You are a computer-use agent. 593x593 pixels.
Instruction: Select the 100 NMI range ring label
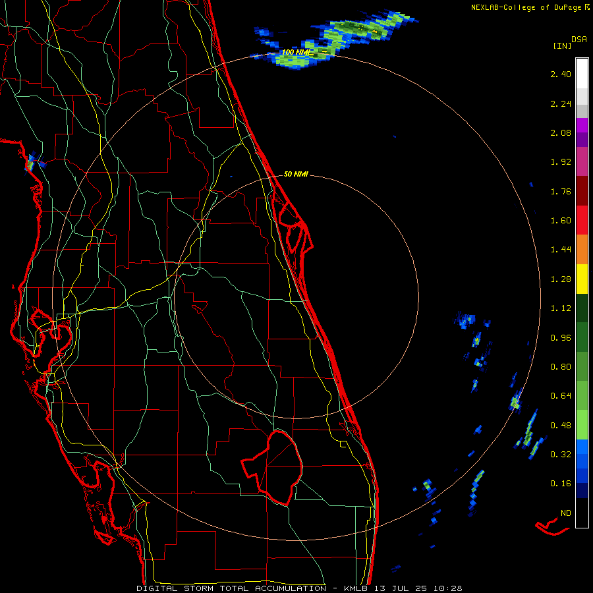coord(296,52)
